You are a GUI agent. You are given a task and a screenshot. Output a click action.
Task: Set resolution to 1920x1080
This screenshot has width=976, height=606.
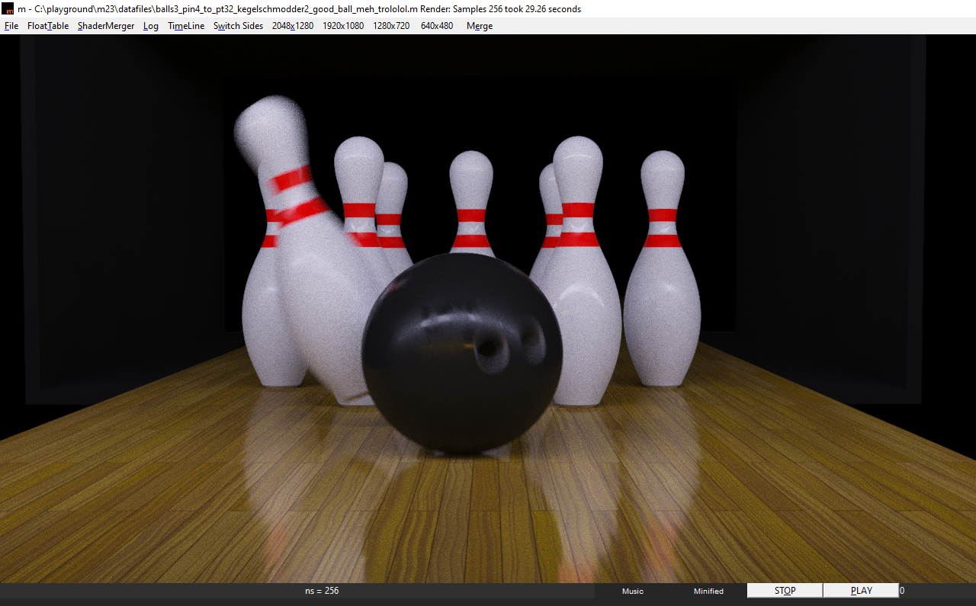tap(343, 26)
